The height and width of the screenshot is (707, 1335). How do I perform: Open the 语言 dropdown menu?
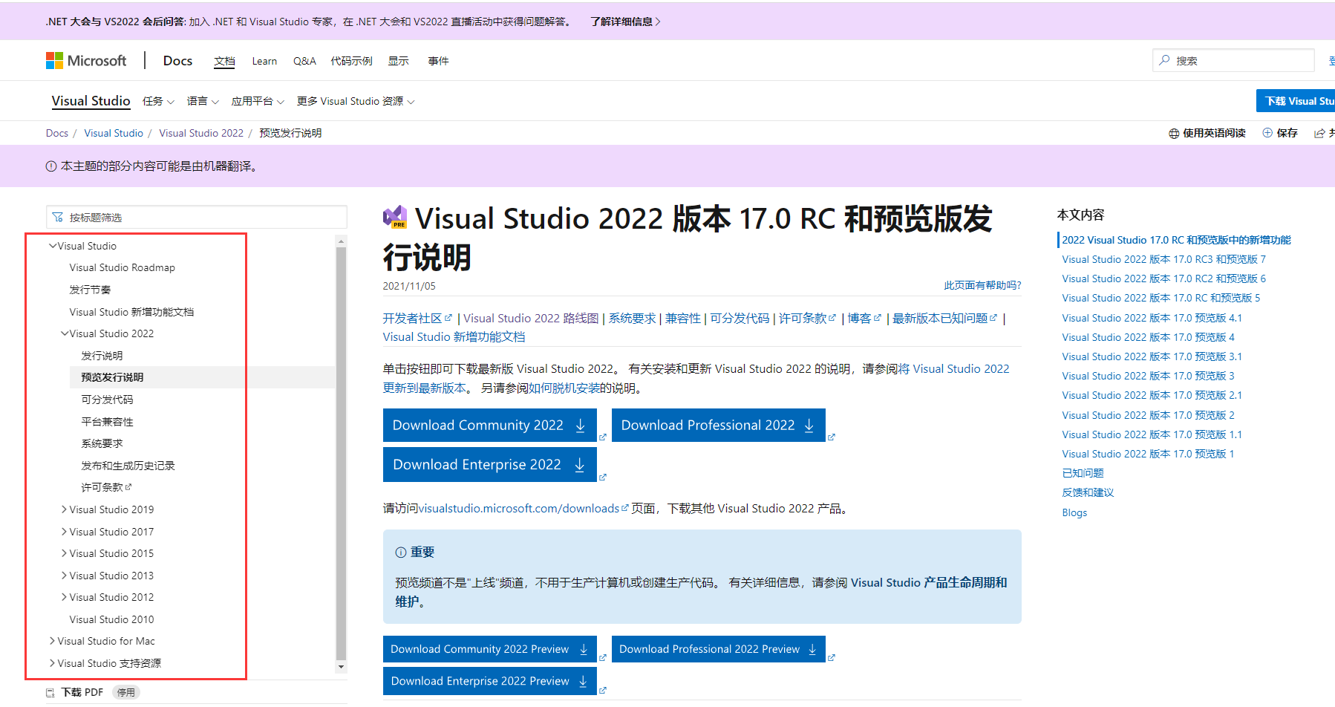pyautogui.click(x=203, y=101)
